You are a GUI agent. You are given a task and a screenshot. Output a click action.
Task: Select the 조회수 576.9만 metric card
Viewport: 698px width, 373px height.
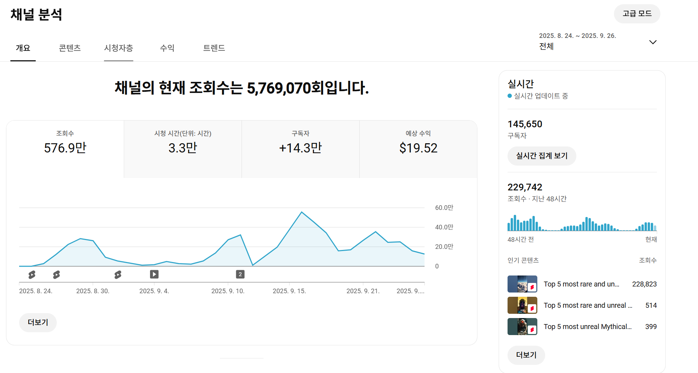click(x=65, y=149)
